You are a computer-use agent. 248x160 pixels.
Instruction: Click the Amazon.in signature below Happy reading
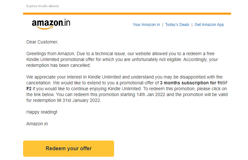pyautogui.click(x=37, y=124)
